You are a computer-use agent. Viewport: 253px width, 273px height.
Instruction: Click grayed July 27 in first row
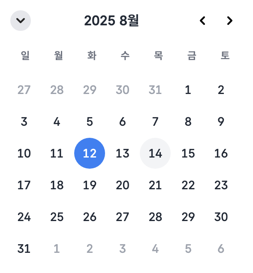pos(24,90)
